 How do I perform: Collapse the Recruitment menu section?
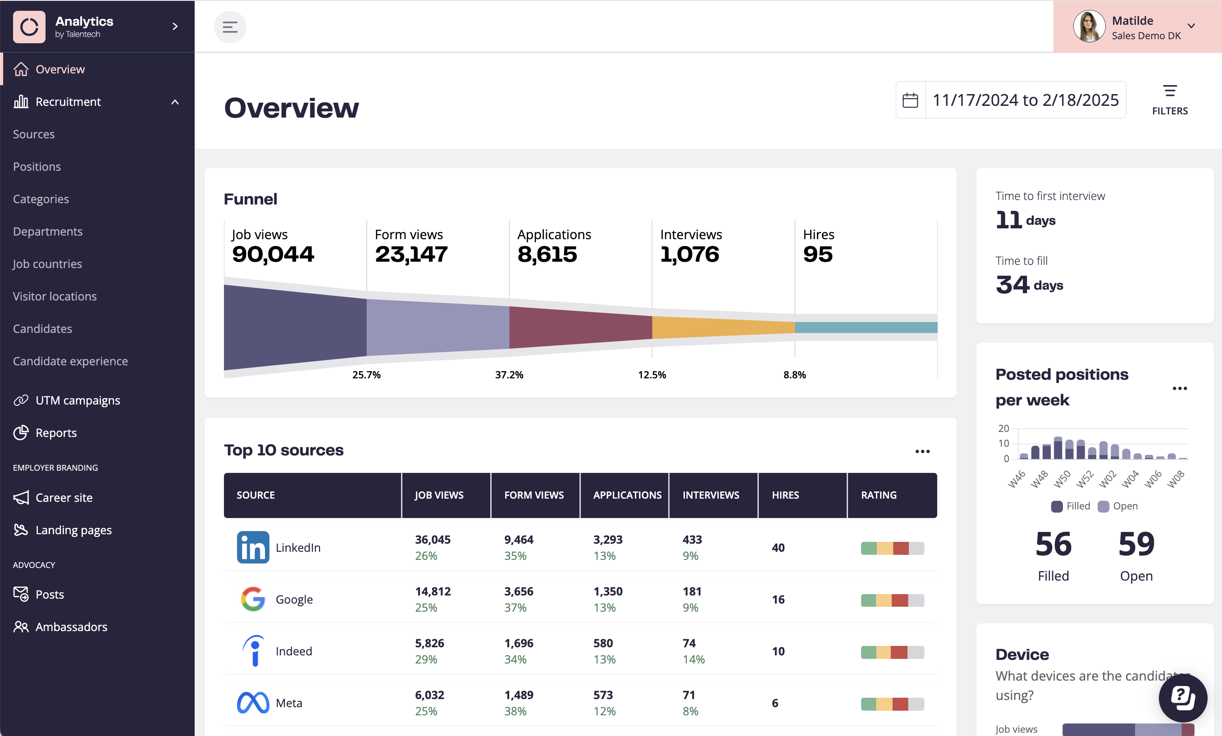point(174,102)
